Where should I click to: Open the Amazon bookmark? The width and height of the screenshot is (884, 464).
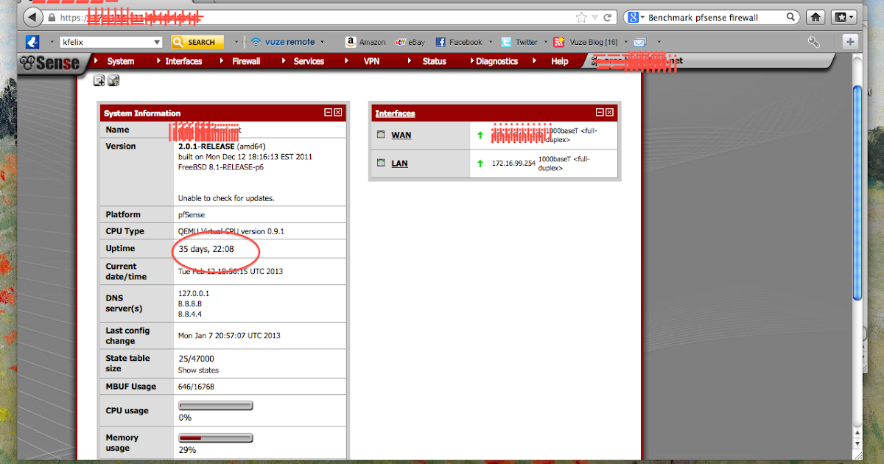[x=365, y=42]
